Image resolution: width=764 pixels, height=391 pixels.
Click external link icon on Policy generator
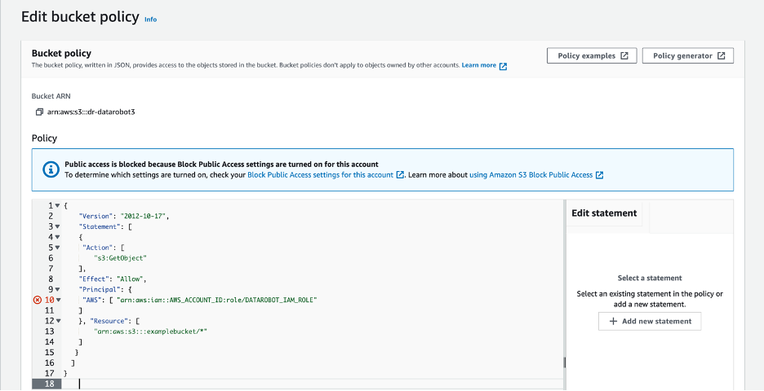point(721,56)
